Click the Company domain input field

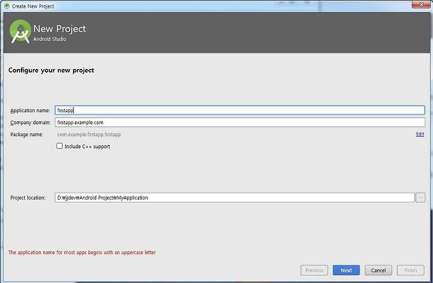pos(240,122)
